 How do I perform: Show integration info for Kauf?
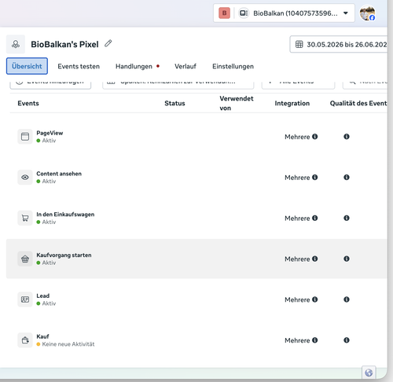point(315,340)
